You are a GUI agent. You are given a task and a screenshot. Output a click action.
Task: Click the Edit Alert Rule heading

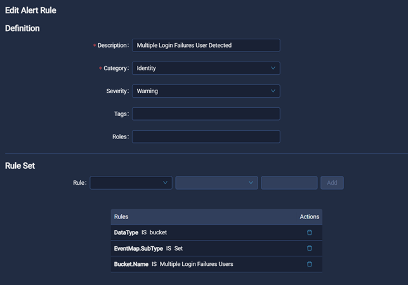(x=30, y=10)
